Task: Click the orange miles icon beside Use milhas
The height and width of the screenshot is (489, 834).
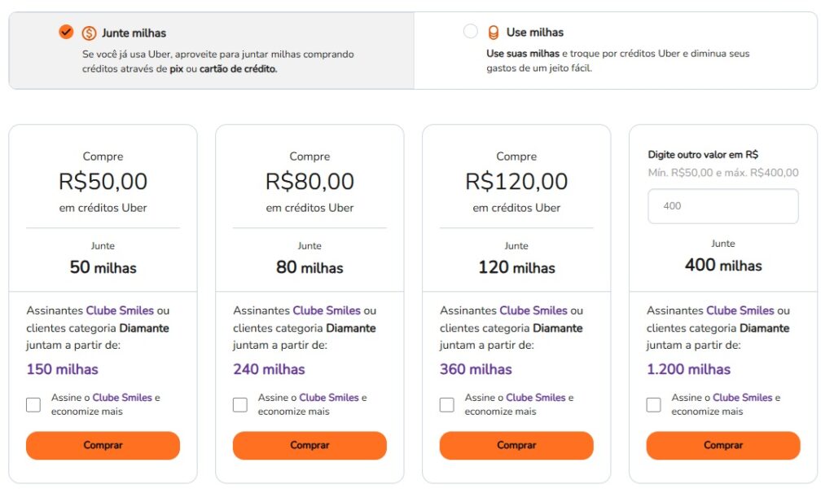Action: pos(493,33)
